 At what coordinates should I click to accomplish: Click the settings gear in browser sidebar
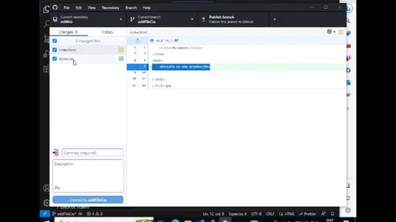[x=348, y=210]
